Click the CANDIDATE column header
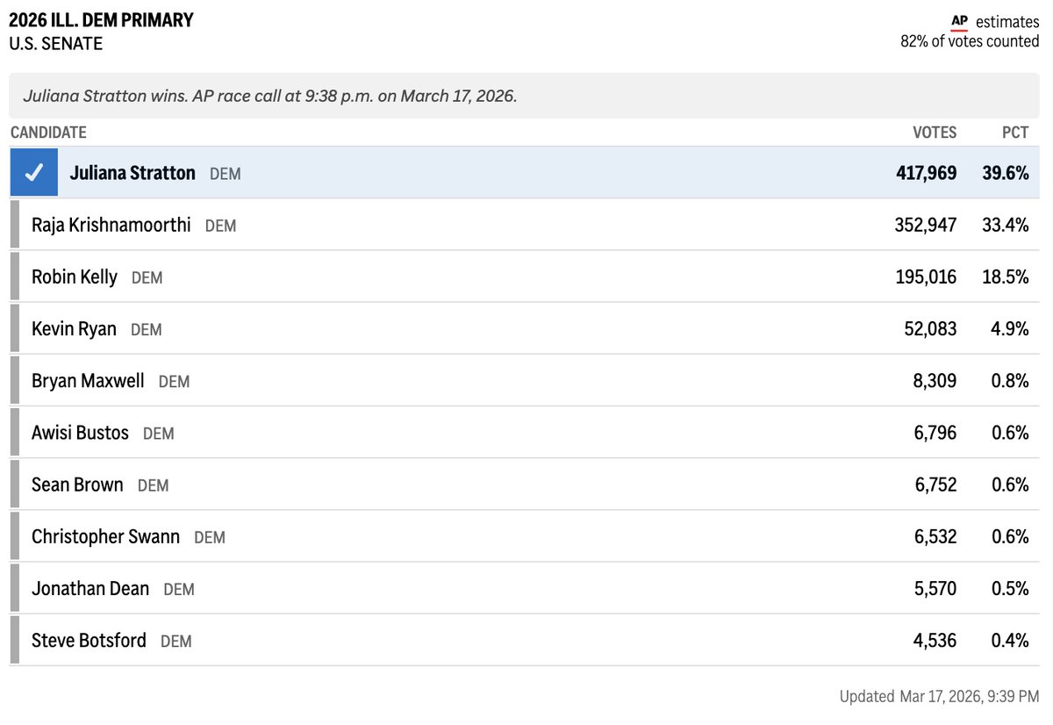 pyautogui.click(x=48, y=133)
